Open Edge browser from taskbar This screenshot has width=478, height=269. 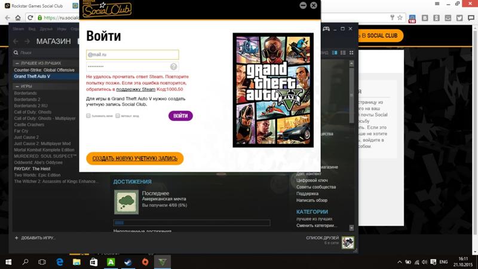60,262
